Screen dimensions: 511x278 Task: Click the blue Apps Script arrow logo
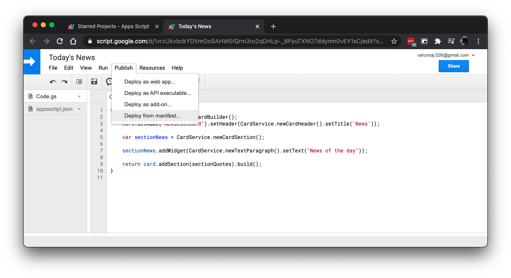point(32,62)
